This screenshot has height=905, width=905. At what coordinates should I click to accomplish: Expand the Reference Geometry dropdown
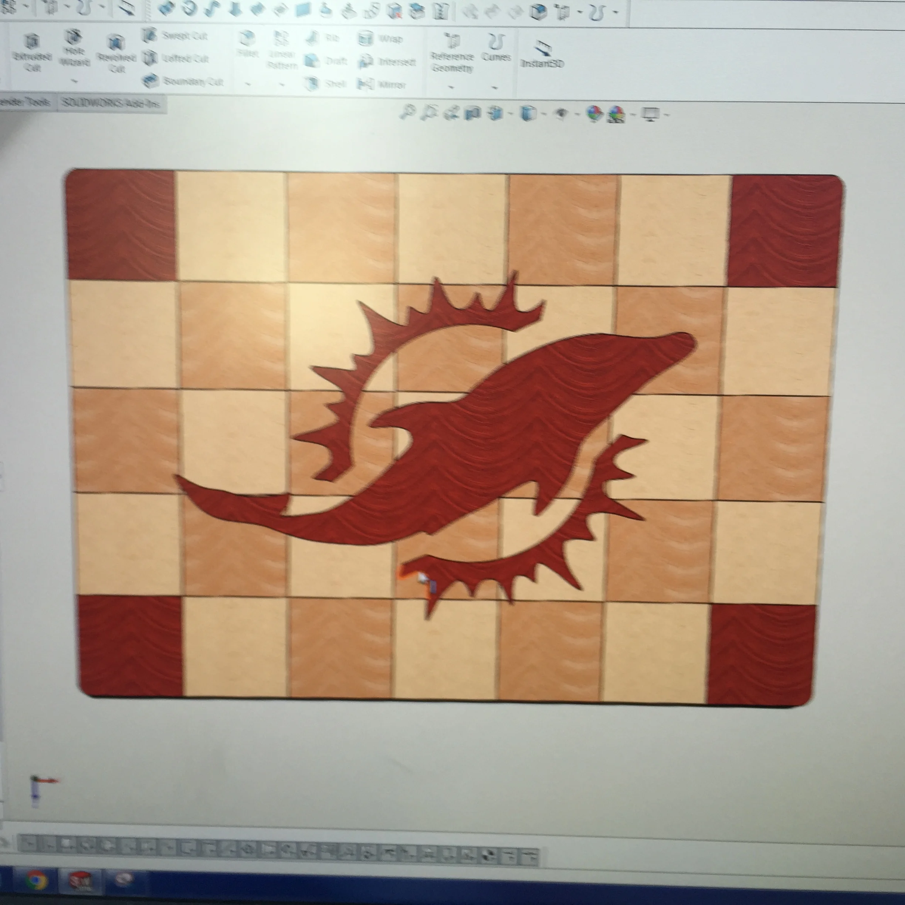(451, 87)
